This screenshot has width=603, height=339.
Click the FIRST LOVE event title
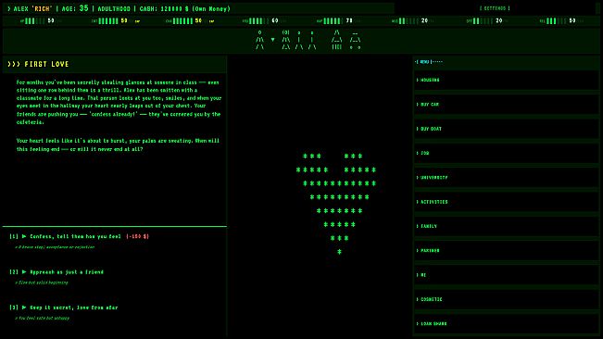point(46,64)
